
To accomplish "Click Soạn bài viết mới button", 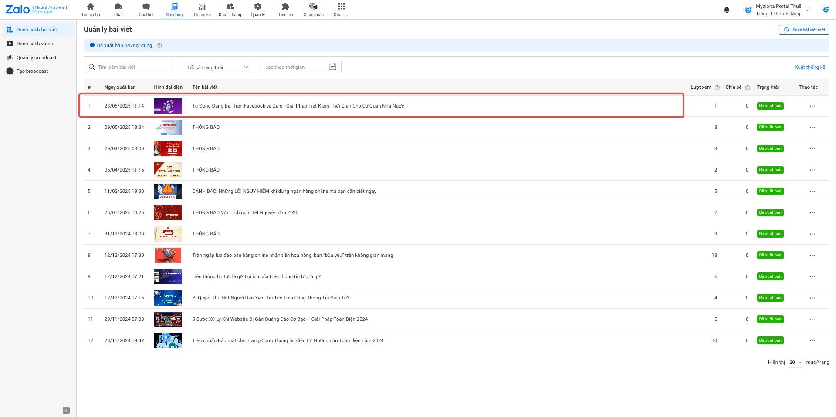I will [x=804, y=30].
